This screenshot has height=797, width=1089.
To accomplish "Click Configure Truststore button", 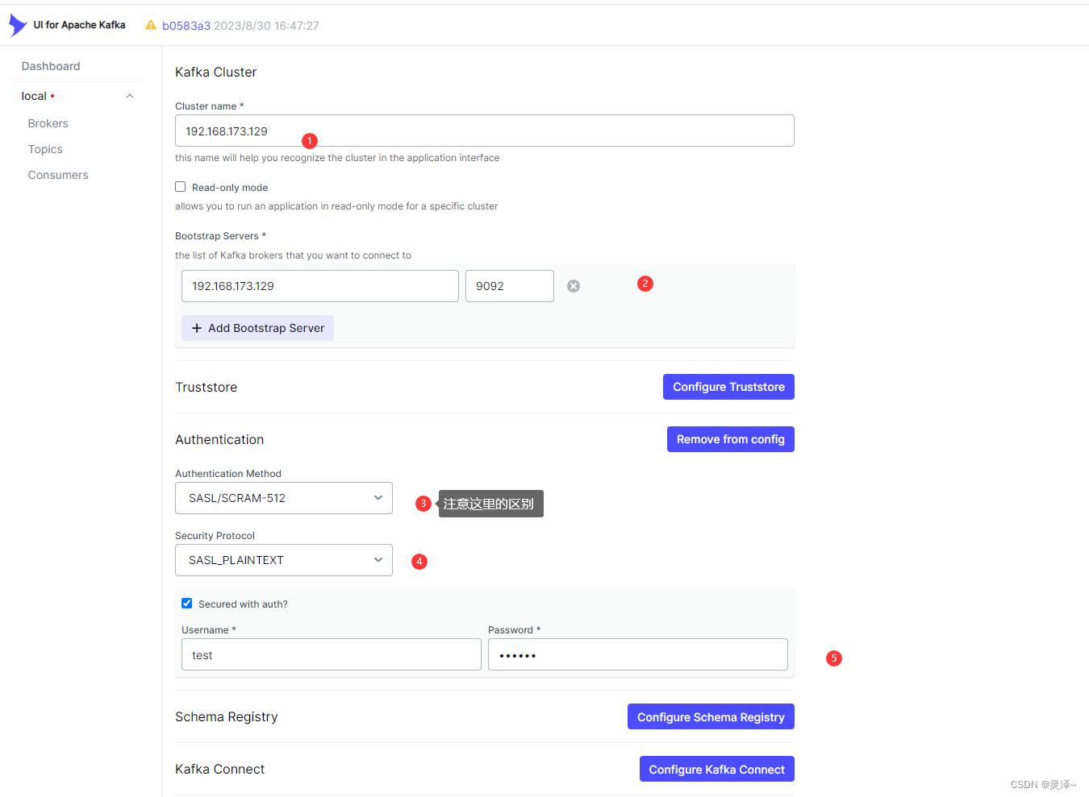I will [x=728, y=387].
